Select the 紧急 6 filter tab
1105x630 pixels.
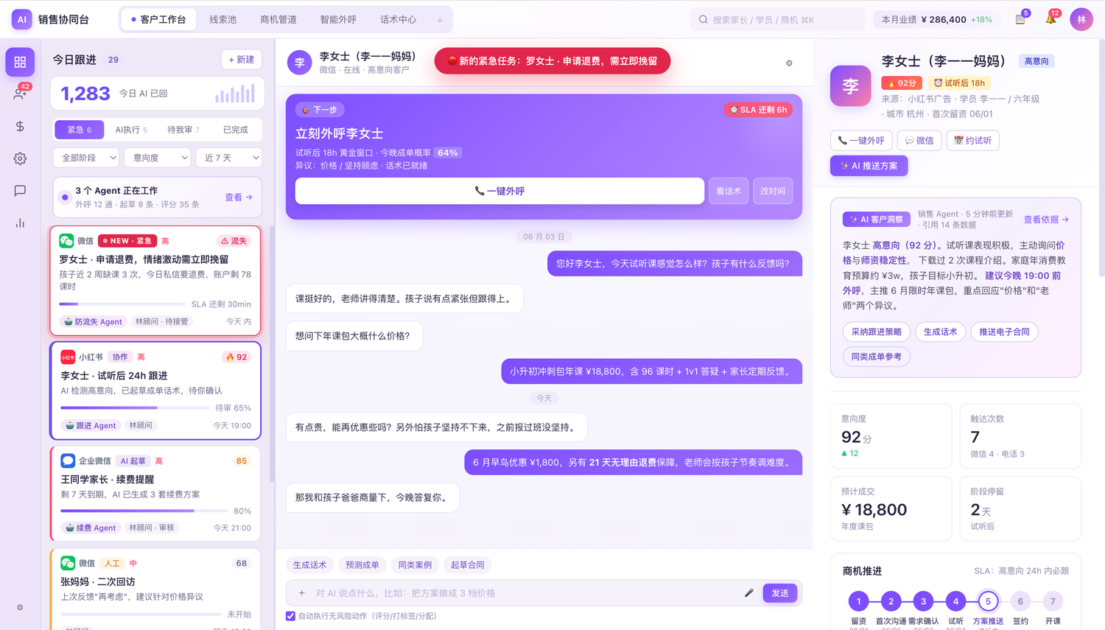click(80, 130)
